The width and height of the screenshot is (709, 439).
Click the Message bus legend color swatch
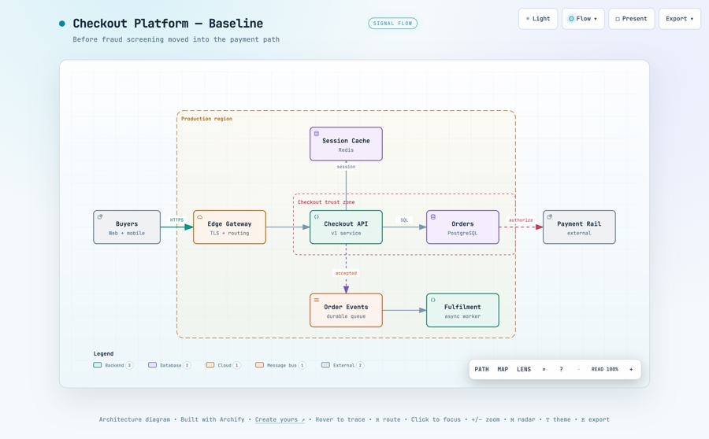[x=259, y=365]
